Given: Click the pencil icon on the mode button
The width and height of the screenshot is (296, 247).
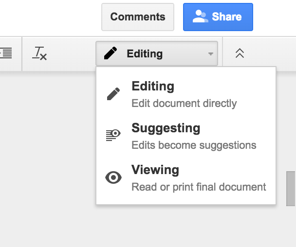Looking at the screenshot, I should coord(111,53).
